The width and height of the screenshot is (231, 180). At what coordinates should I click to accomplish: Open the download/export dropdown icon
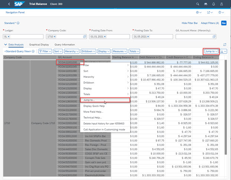tap(224, 51)
